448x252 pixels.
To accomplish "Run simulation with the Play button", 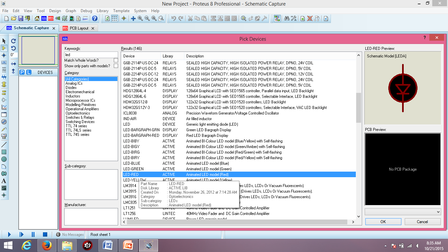I will coord(9,234).
